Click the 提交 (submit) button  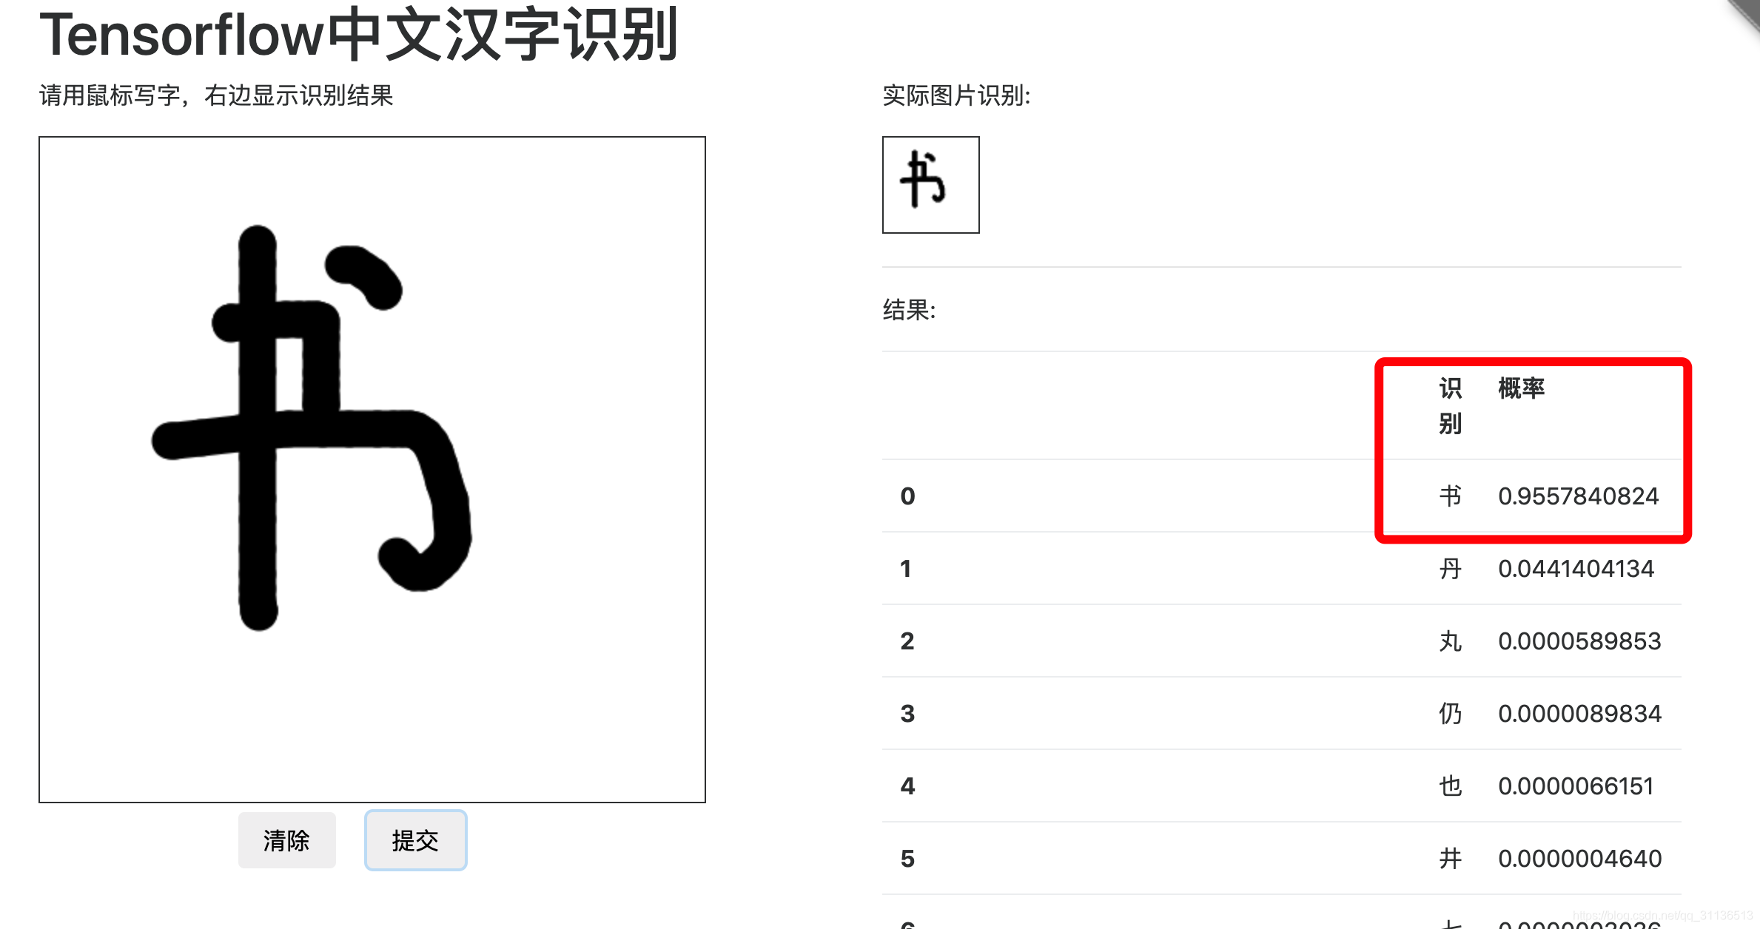pos(415,840)
